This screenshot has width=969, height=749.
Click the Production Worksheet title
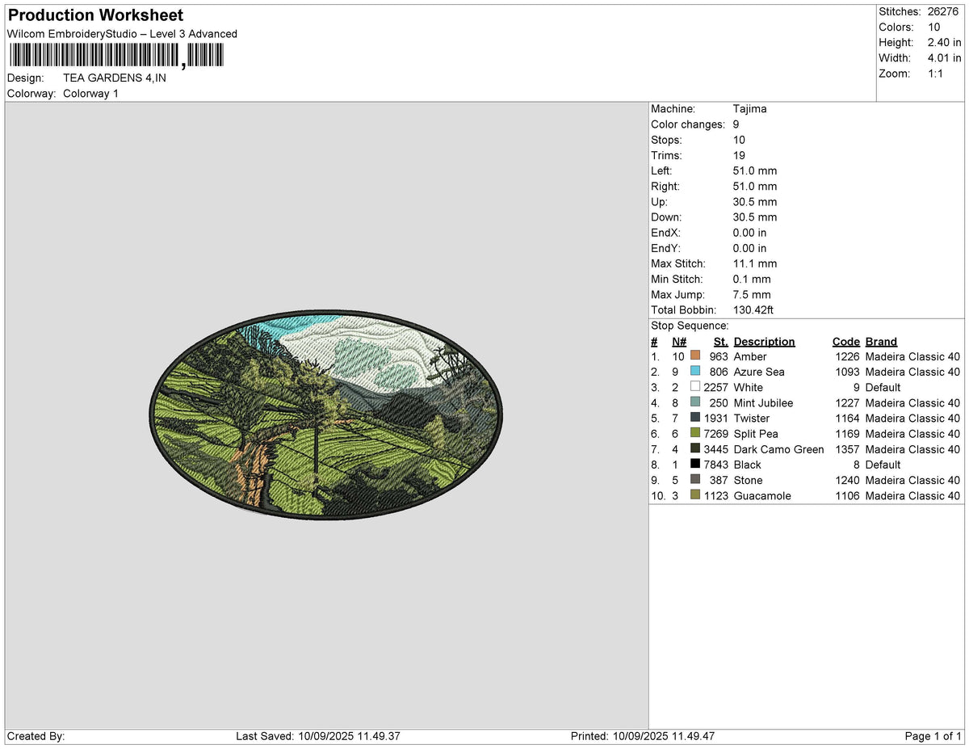95,15
